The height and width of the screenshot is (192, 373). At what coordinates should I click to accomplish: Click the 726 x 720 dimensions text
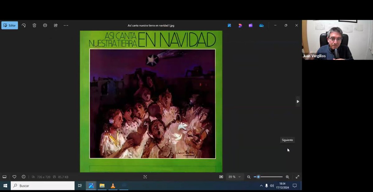click(x=44, y=177)
